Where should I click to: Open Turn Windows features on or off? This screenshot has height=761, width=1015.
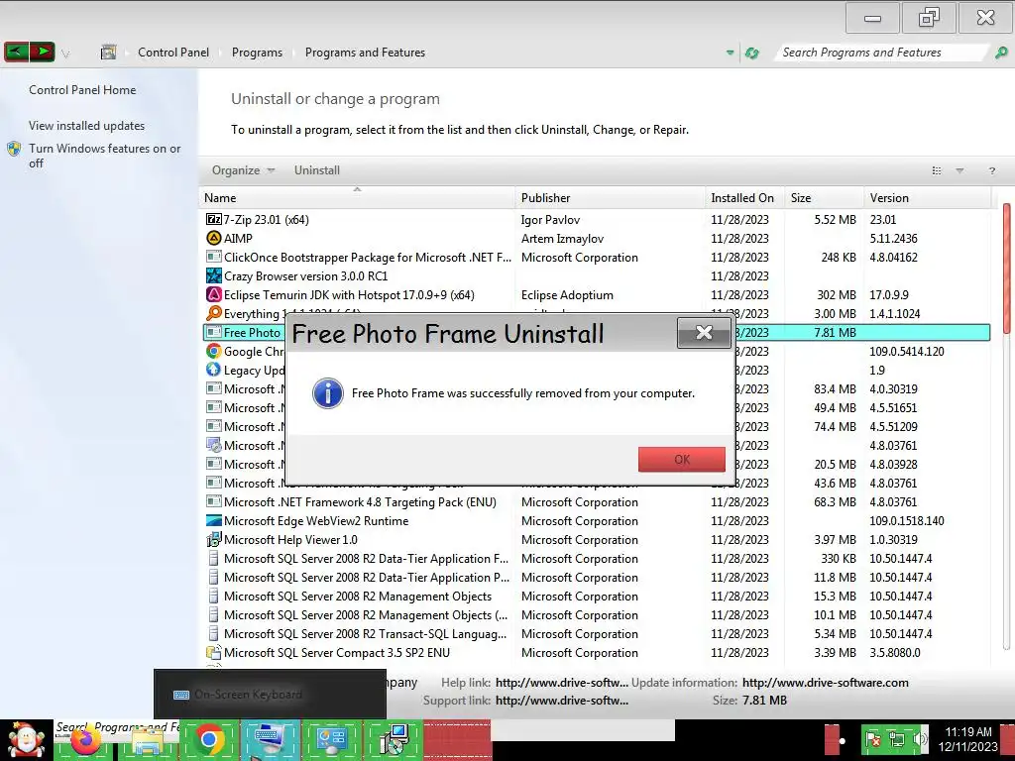point(104,156)
